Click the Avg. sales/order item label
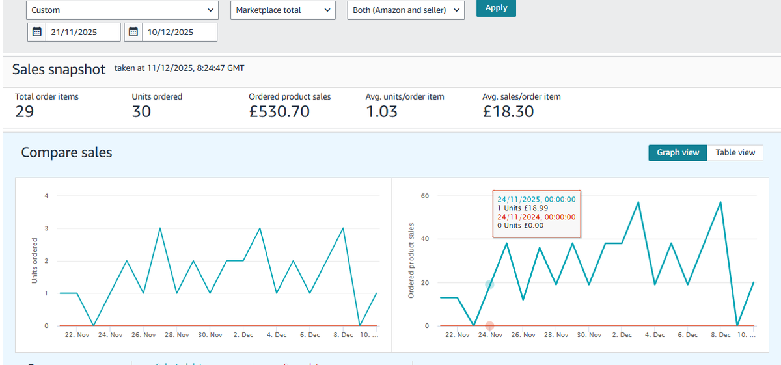 pos(521,96)
